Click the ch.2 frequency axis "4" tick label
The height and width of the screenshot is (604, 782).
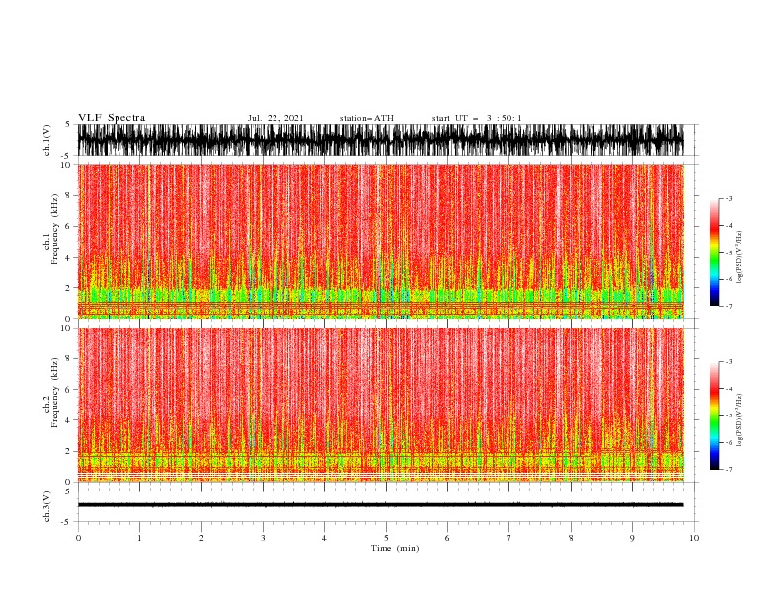point(69,420)
